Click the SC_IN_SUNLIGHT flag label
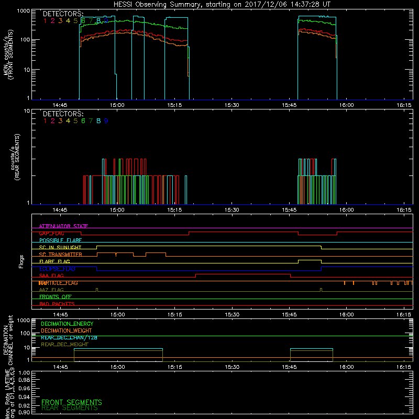 (x=60, y=247)
